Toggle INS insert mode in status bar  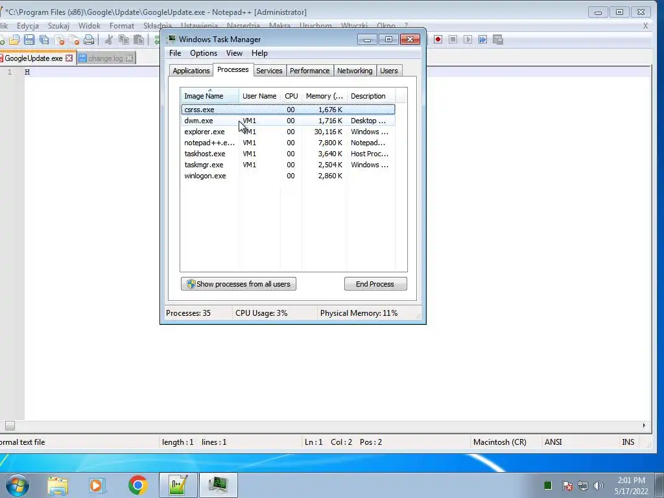pyautogui.click(x=628, y=442)
